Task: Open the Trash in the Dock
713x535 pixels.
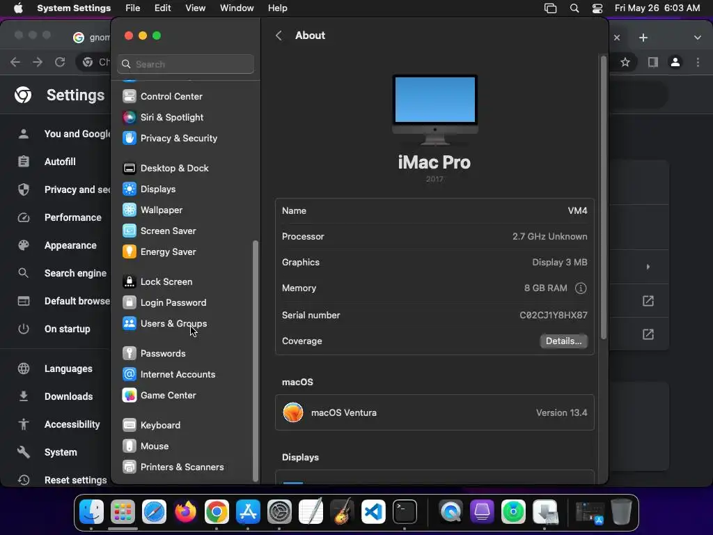Action: 621,512
